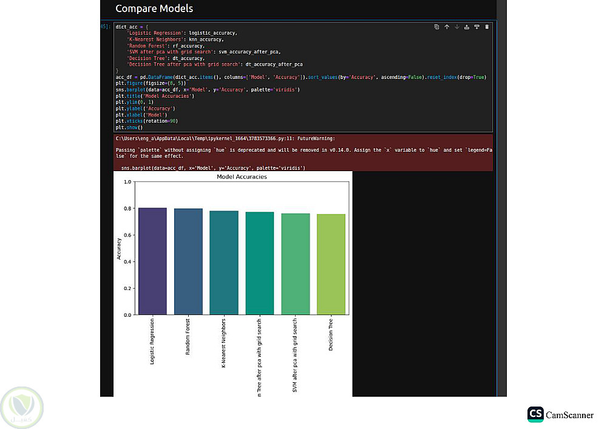Move the code cell down
607x429 pixels.
[456, 27]
